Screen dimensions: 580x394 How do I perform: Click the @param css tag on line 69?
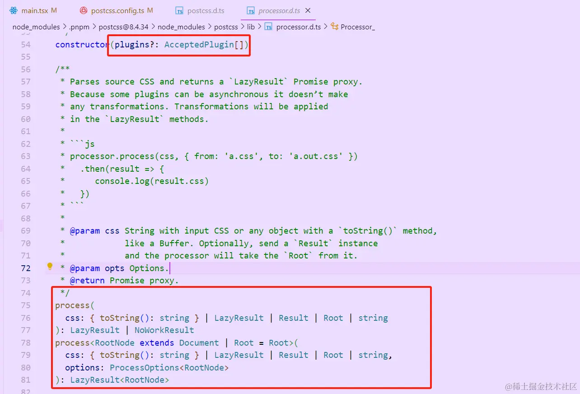click(x=94, y=231)
